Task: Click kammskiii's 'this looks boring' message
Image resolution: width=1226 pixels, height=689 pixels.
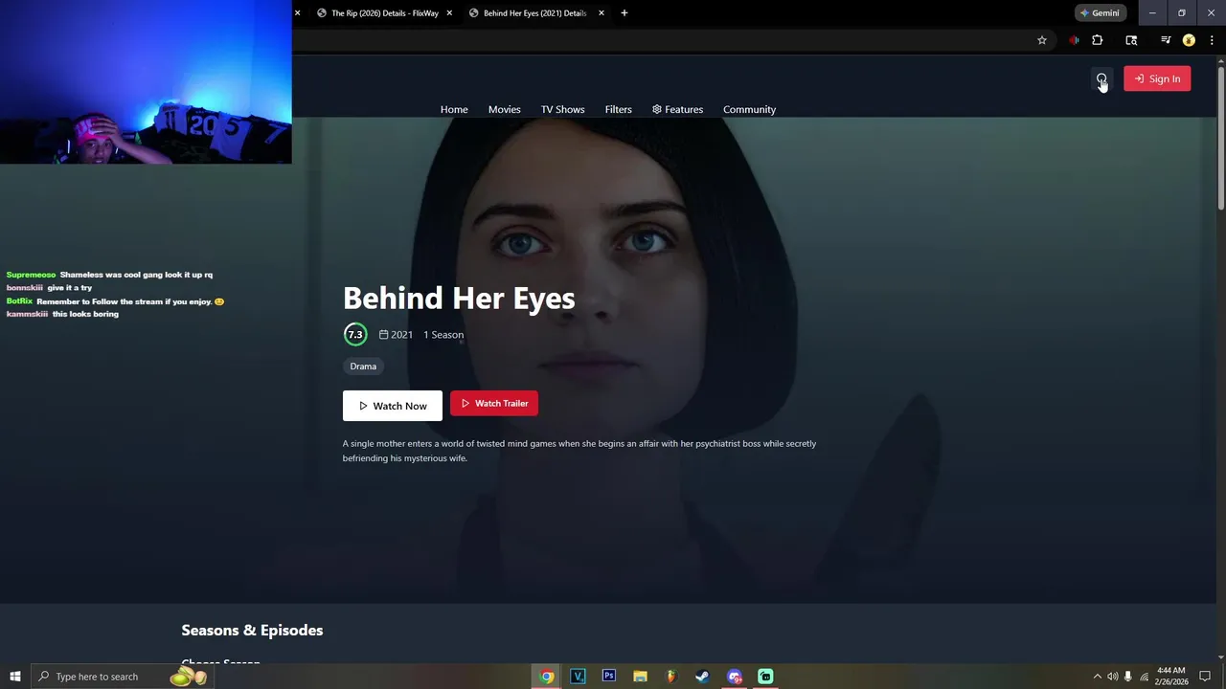Action: click(62, 314)
